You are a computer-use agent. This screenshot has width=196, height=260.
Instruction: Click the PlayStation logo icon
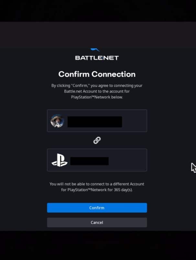pyautogui.click(x=60, y=160)
